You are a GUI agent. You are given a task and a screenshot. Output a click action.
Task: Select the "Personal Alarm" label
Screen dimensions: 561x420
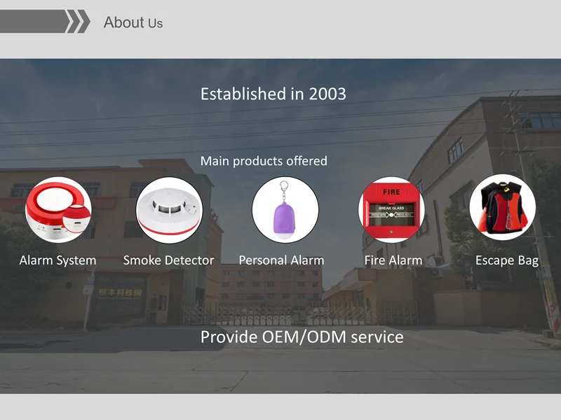[281, 260]
